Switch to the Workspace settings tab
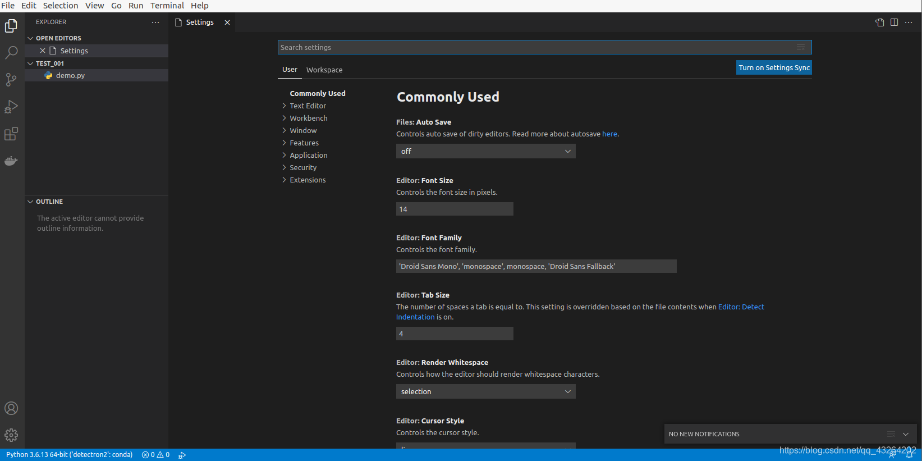Viewport: 922px width, 461px height. (324, 70)
